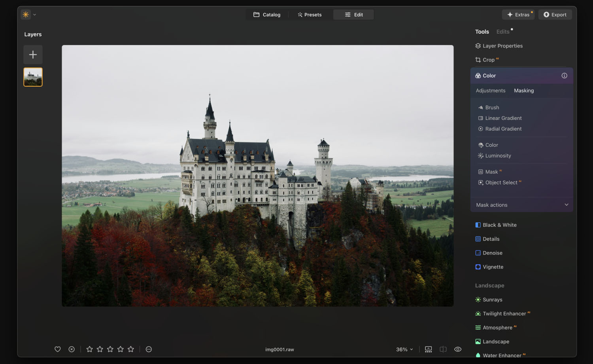Choose the Linear Gradient mask
Image resolution: width=593 pixels, height=364 pixels.
point(503,118)
